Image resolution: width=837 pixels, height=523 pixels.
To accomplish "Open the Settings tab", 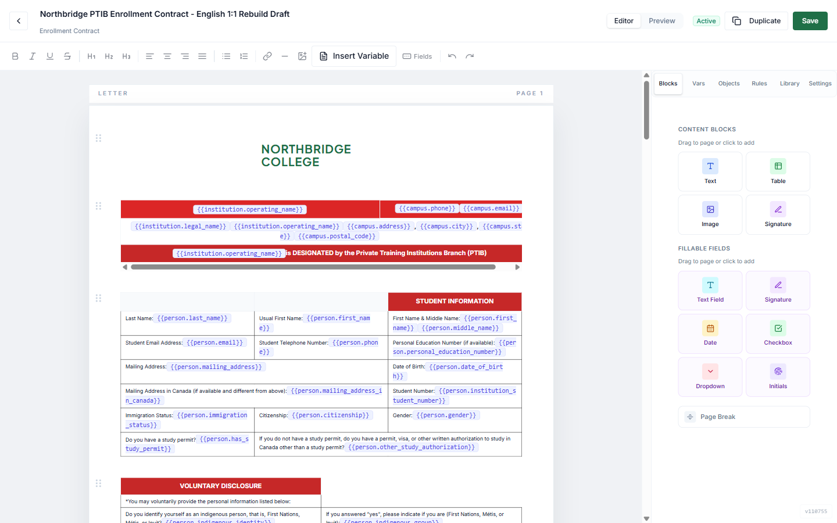I will pos(820,84).
